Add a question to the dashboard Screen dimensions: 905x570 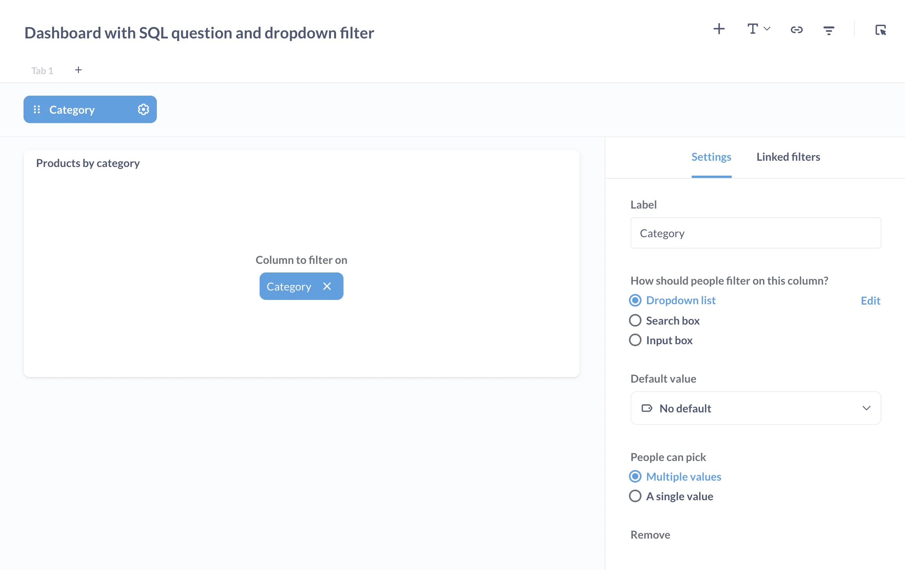click(719, 29)
